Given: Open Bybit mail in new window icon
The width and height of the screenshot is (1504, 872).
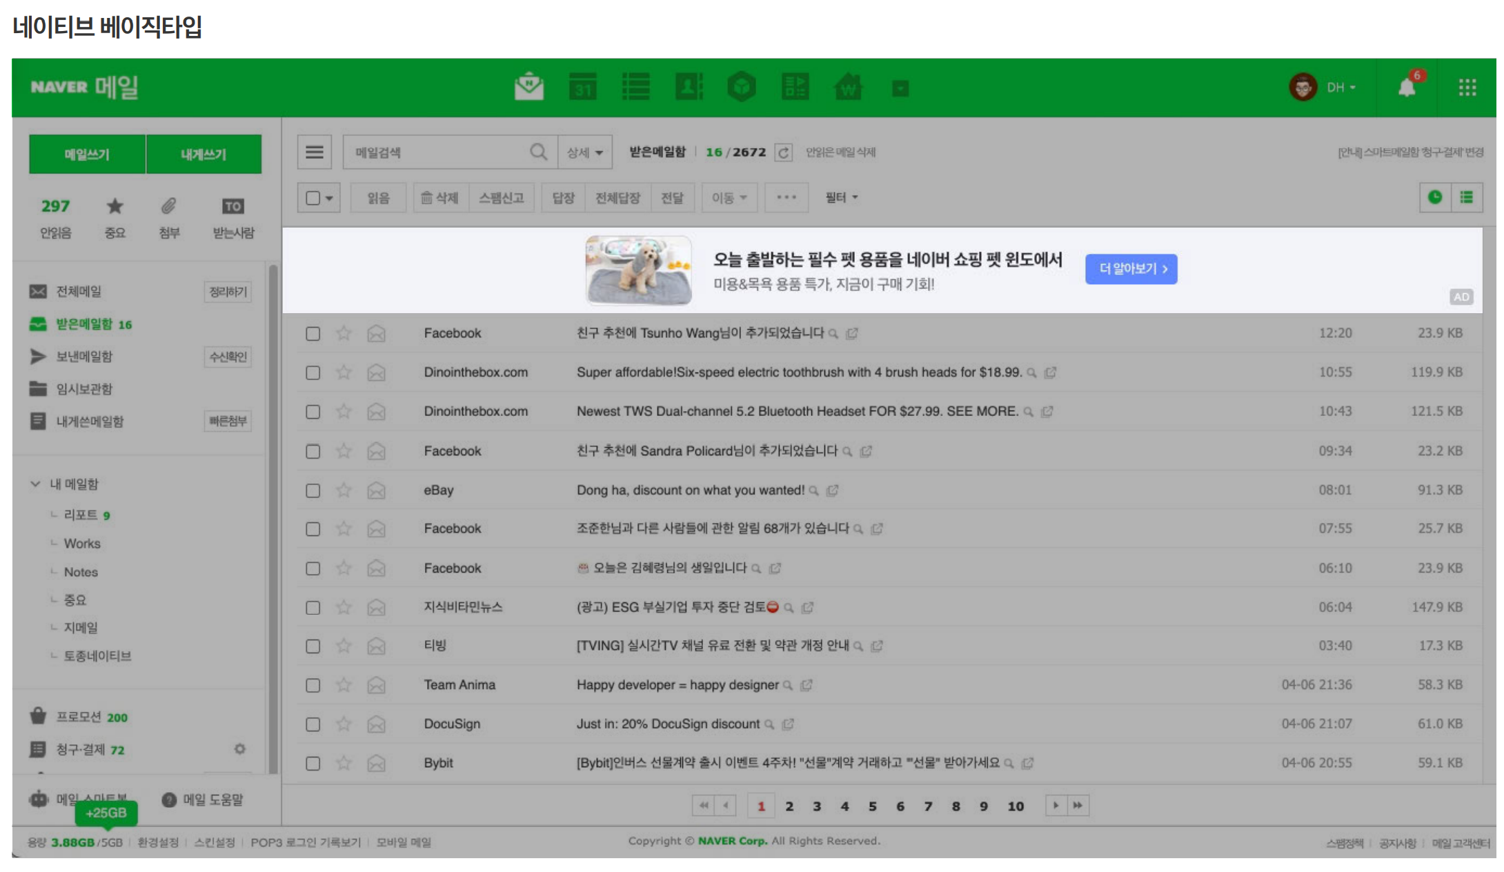Looking at the screenshot, I should click(1027, 763).
